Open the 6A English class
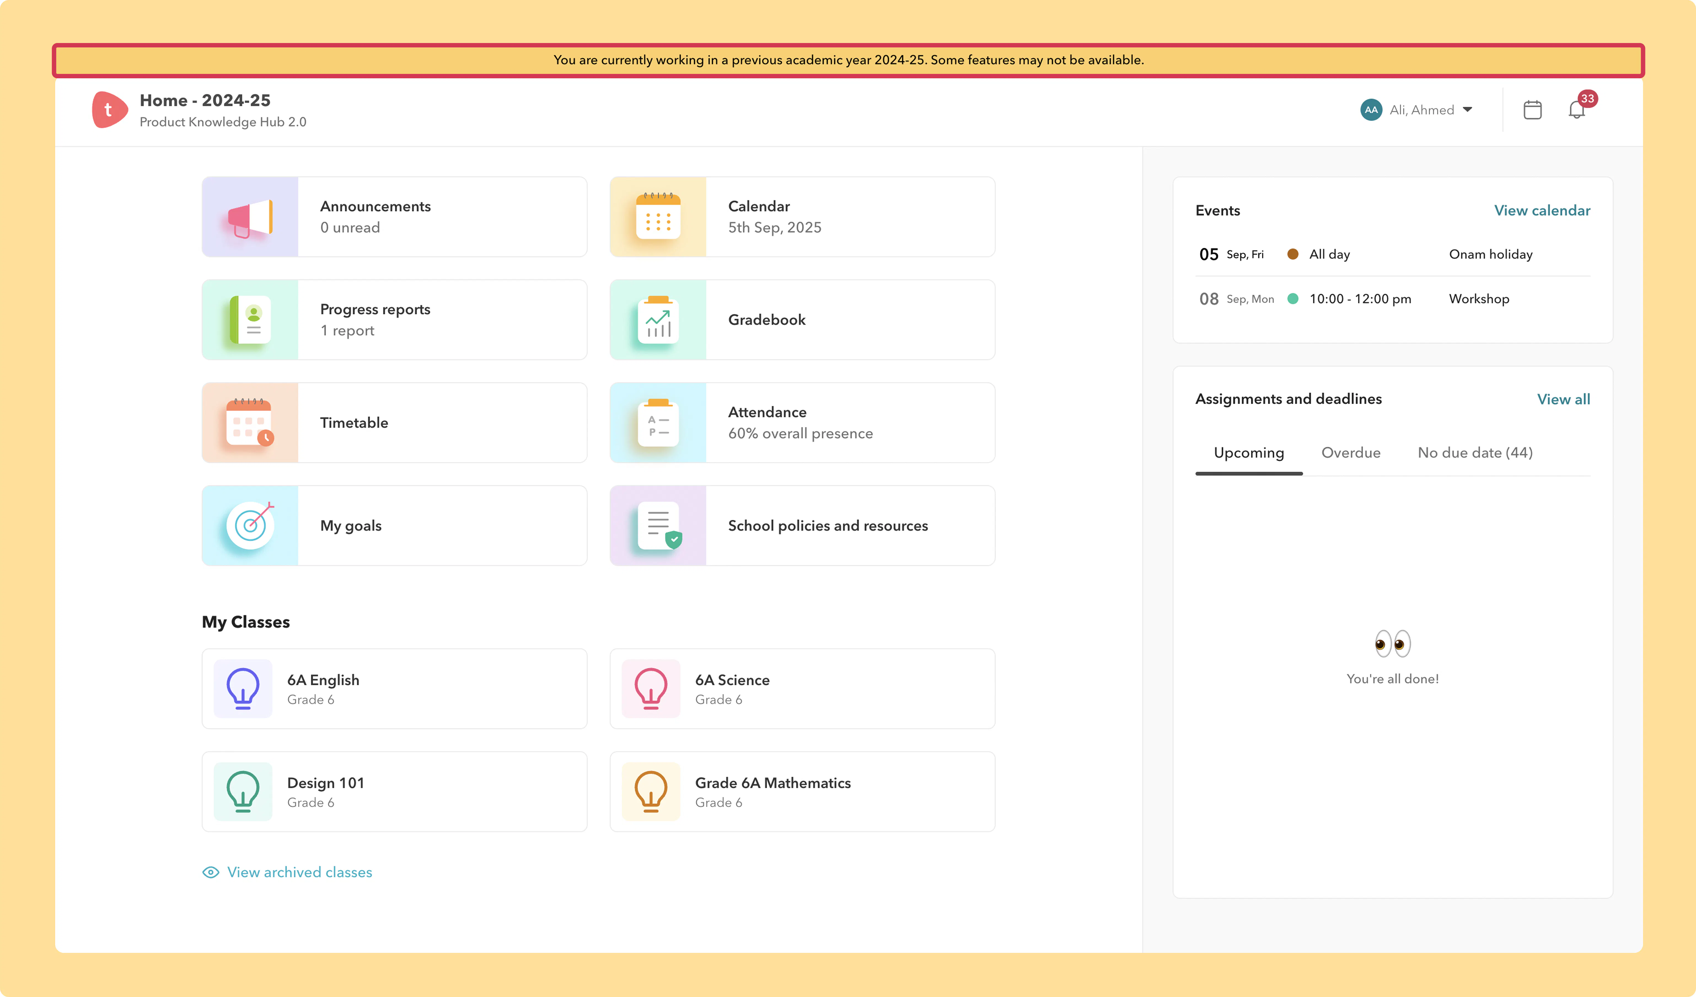The height and width of the screenshot is (997, 1696). (395, 689)
